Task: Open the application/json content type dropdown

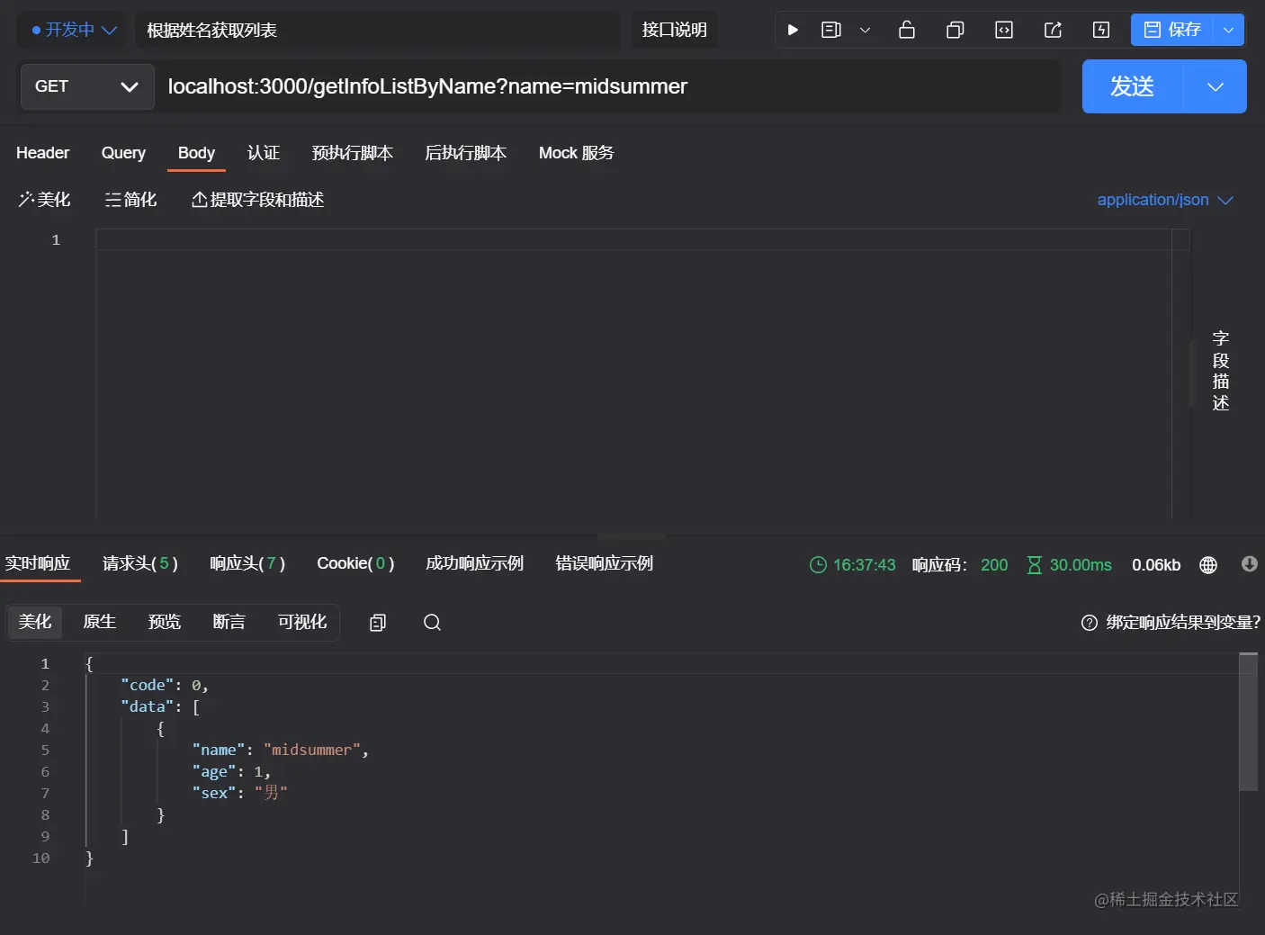Action: coord(1164,200)
